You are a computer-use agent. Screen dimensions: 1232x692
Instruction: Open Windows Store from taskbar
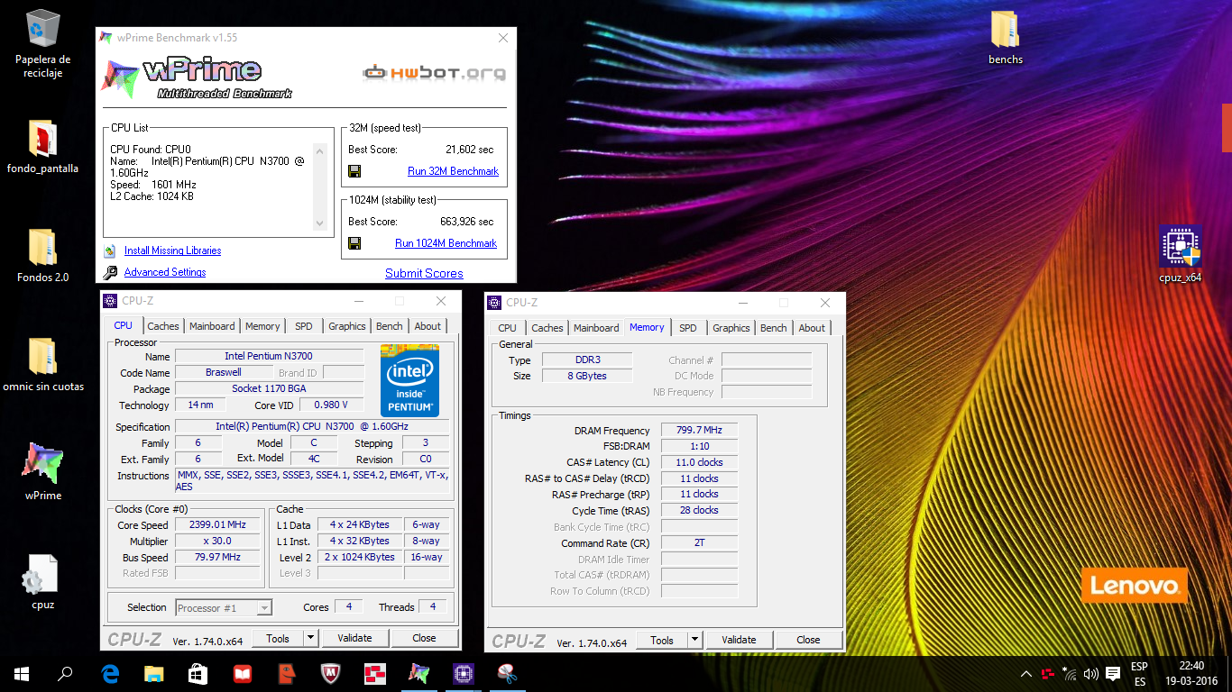click(x=198, y=673)
